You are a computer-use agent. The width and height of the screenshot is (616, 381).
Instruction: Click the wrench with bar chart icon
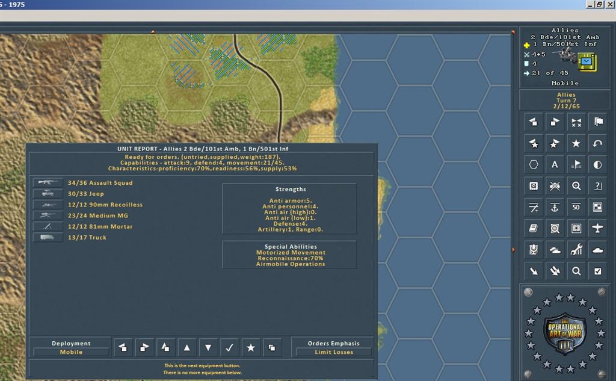576,250
